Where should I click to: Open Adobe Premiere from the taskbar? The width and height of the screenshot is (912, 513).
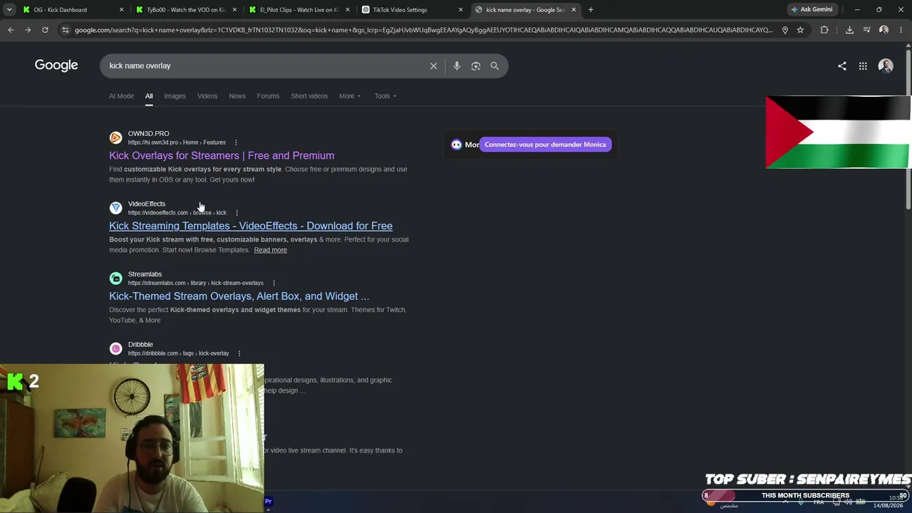(269, 502)
